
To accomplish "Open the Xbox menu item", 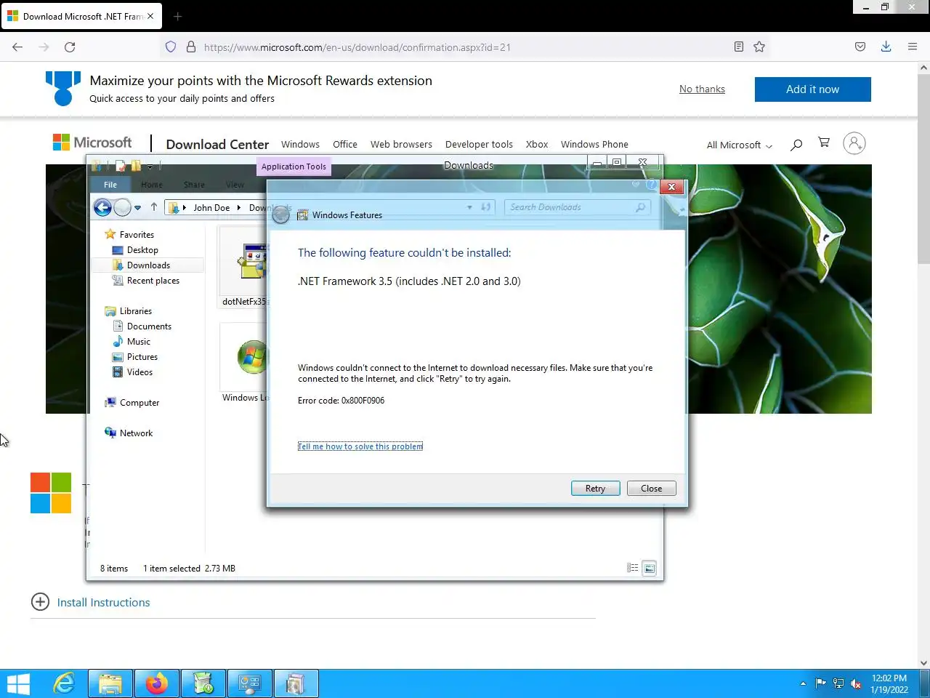I will tap(537, 144).
